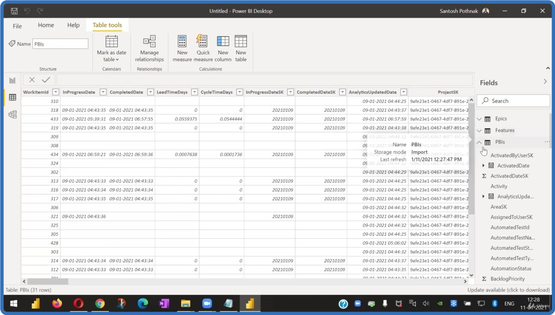Select the AutomatedTestId field

coord(510,228)
